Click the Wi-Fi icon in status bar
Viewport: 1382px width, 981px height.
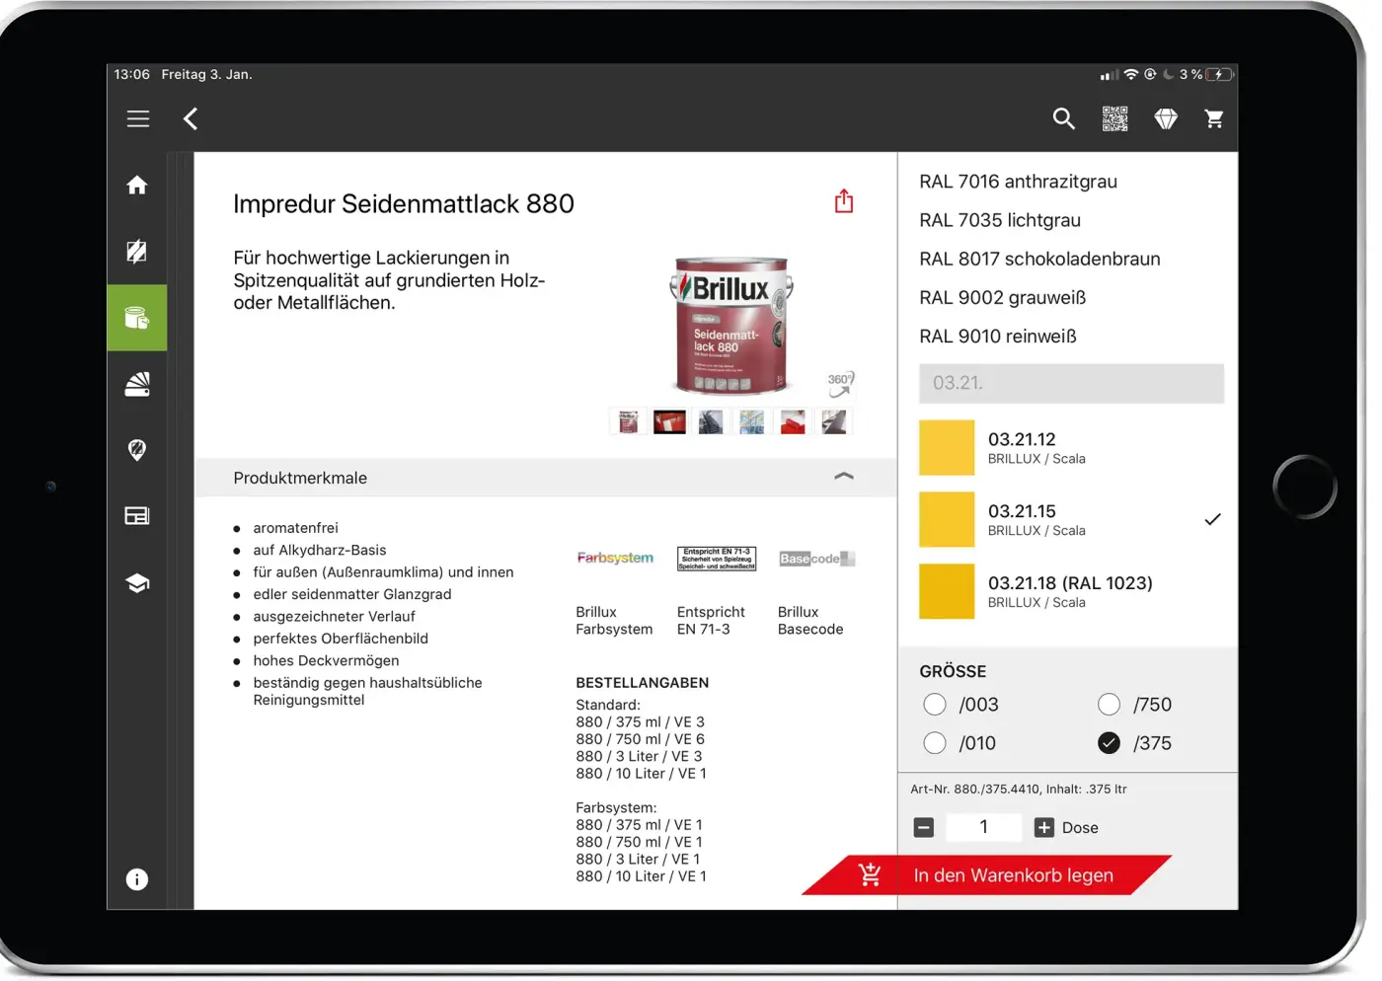[1131, 74]
